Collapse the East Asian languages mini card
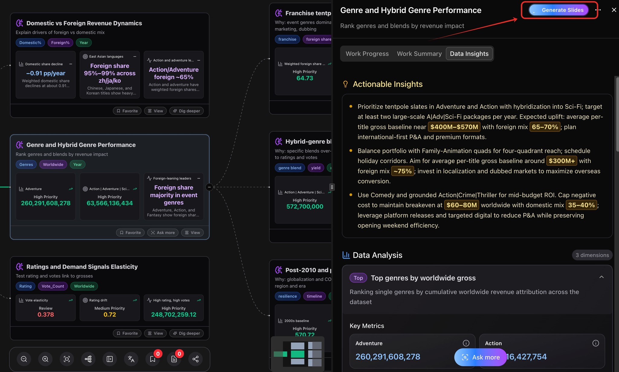The width and height of the screenshot is (619, 372). [x=135, y=56]
